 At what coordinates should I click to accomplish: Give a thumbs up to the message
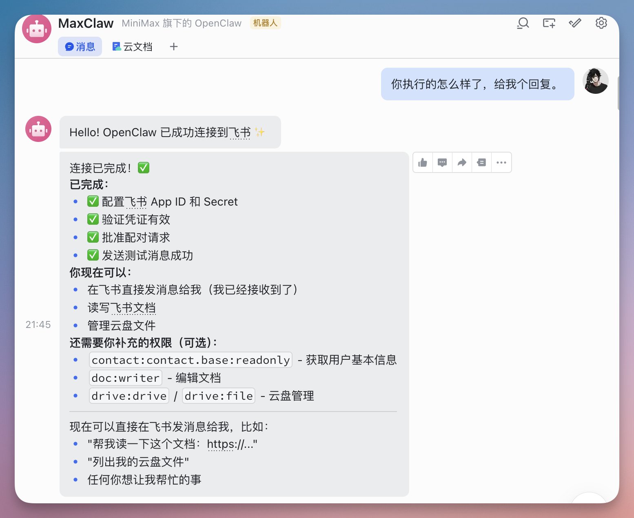pyautogui.click(x=423, y=163)
